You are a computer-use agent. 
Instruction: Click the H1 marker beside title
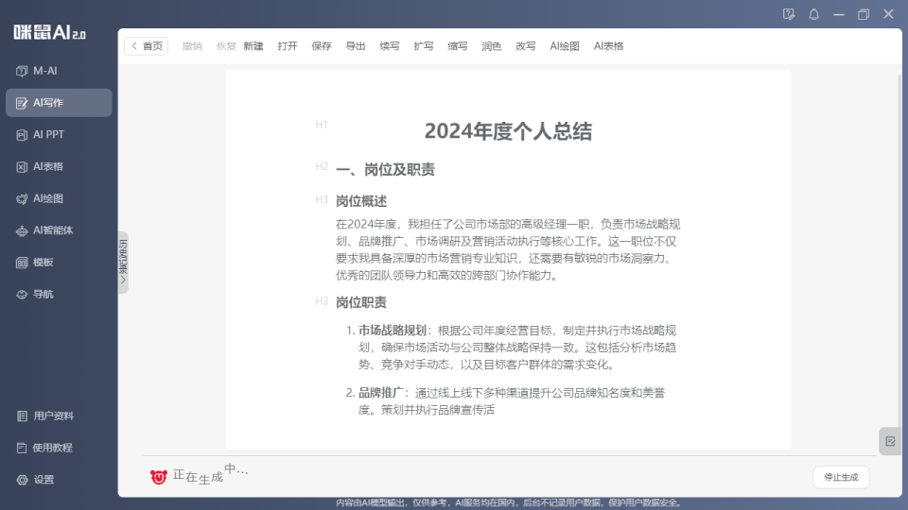click(x=322, y=125)
